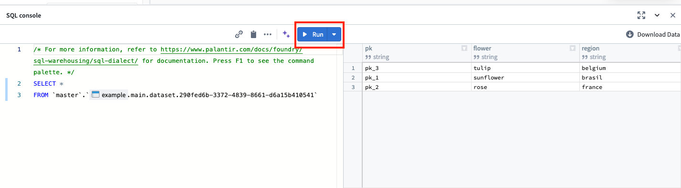Open the Run button dropdown arrow

pyautogui.click(x=335, y=34)
